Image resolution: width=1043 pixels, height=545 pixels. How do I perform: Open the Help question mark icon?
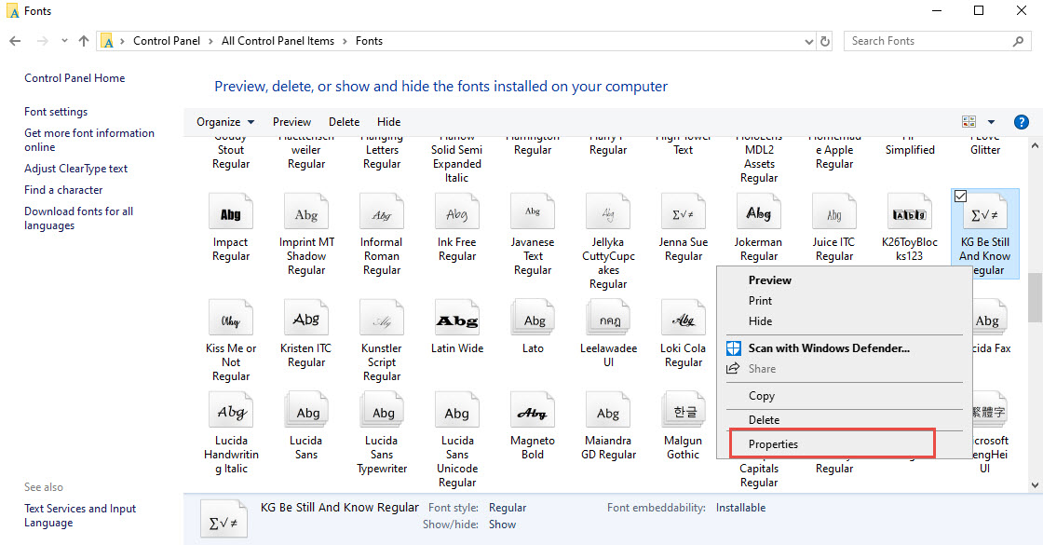click(1021, 122)
